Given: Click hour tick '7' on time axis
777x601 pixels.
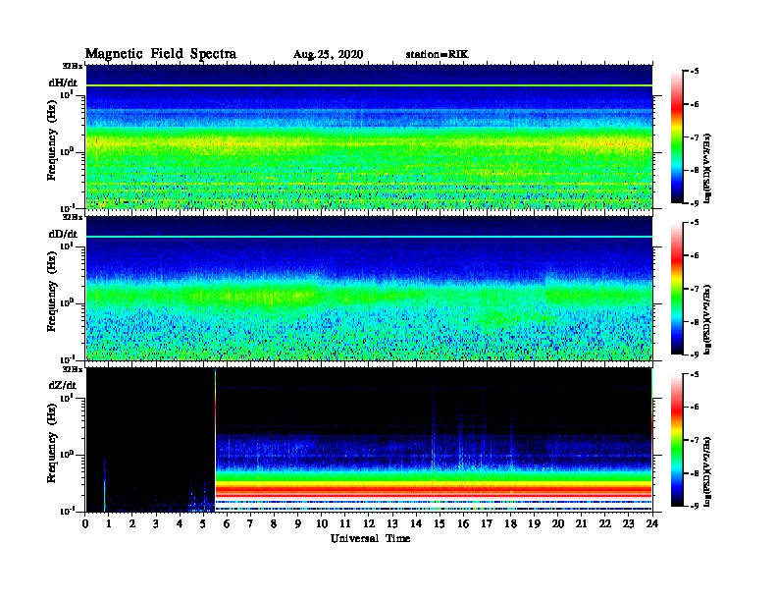Looking at the screenshot, I should pos(251,523).
